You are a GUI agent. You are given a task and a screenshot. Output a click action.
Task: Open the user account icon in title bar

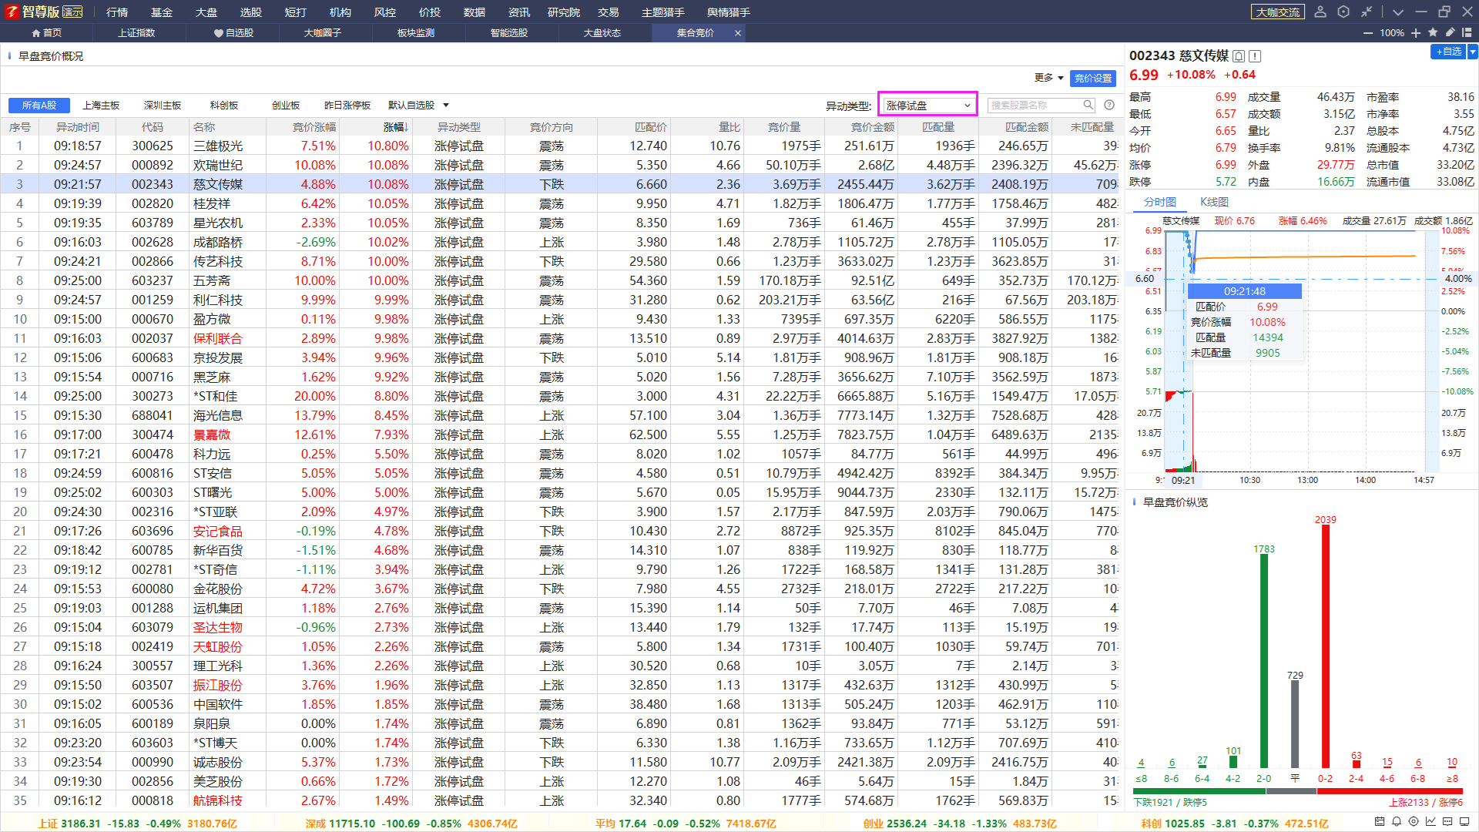[x=1320, y=12]
